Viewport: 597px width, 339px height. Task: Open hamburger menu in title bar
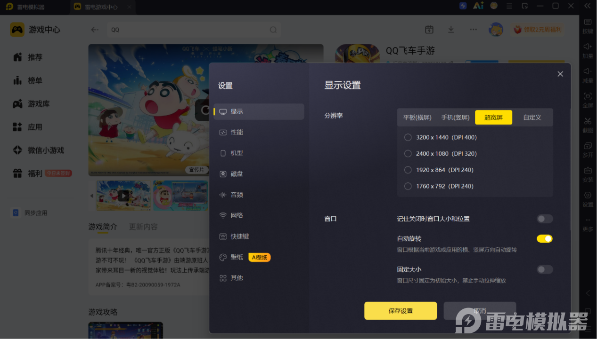point(509,6)
